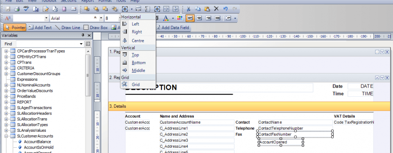Viewport: 393px width, 153px height.
Task: Click the Paste clipboard icon
Action: coord(207,9)
